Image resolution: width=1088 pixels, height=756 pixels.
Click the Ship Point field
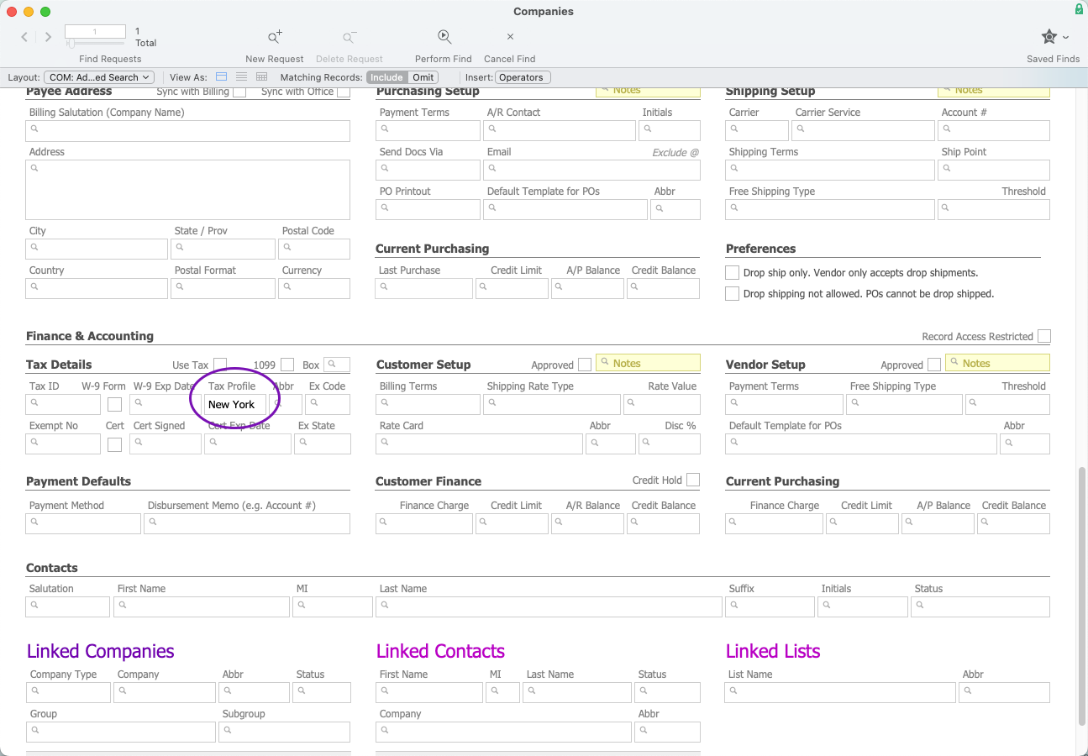994,170
